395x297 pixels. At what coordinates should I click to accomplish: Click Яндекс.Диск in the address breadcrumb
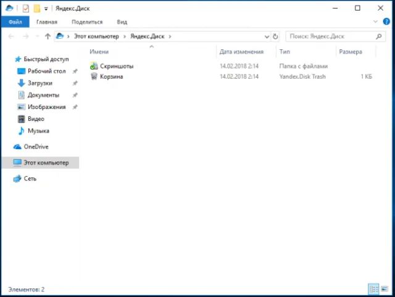coord(148,36)
